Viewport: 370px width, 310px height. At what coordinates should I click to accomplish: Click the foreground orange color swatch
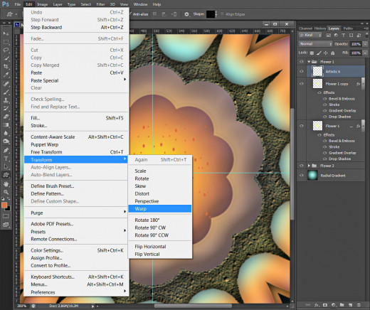4,205
